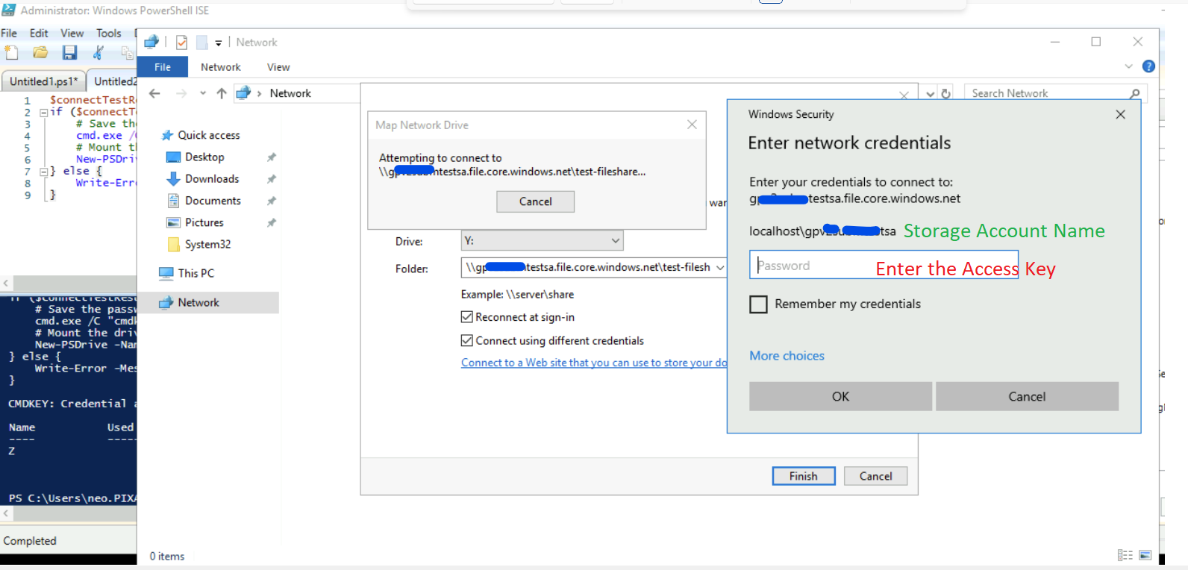1188x570 pixels.
Task: Click Explorer Back arrow
Action: [154, 93]
